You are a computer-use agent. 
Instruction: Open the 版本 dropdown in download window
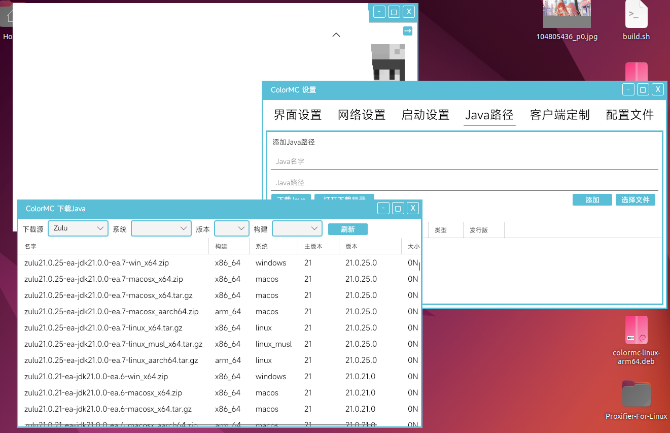[x=231, y=228]
